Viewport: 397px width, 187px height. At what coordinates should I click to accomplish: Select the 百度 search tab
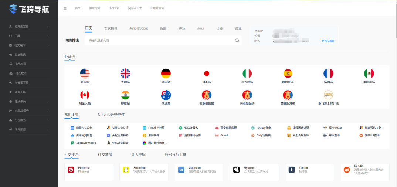tap(88, 28)
